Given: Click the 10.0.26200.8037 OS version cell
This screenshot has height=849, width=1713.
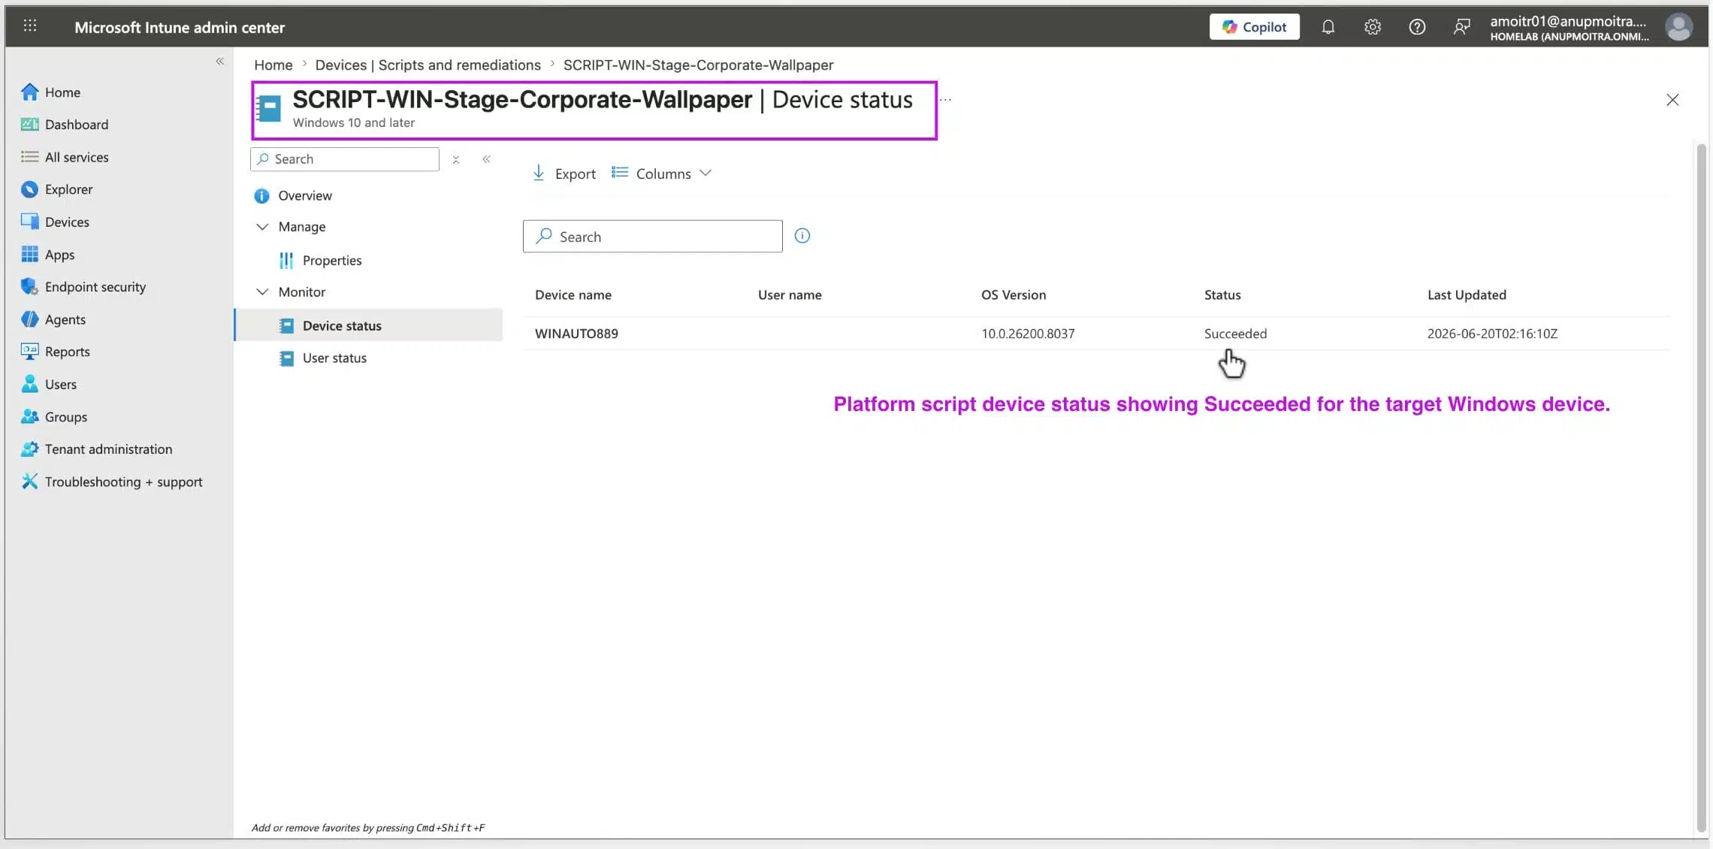Looking at the screenshot, I should coord(1028,334).
